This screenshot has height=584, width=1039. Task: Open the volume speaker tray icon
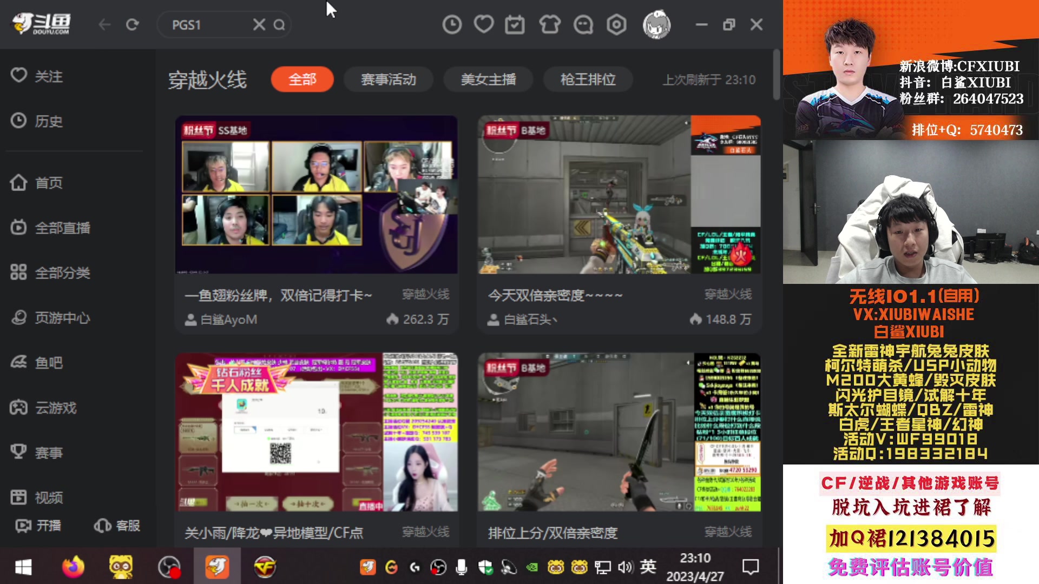(x=625, y=567)
